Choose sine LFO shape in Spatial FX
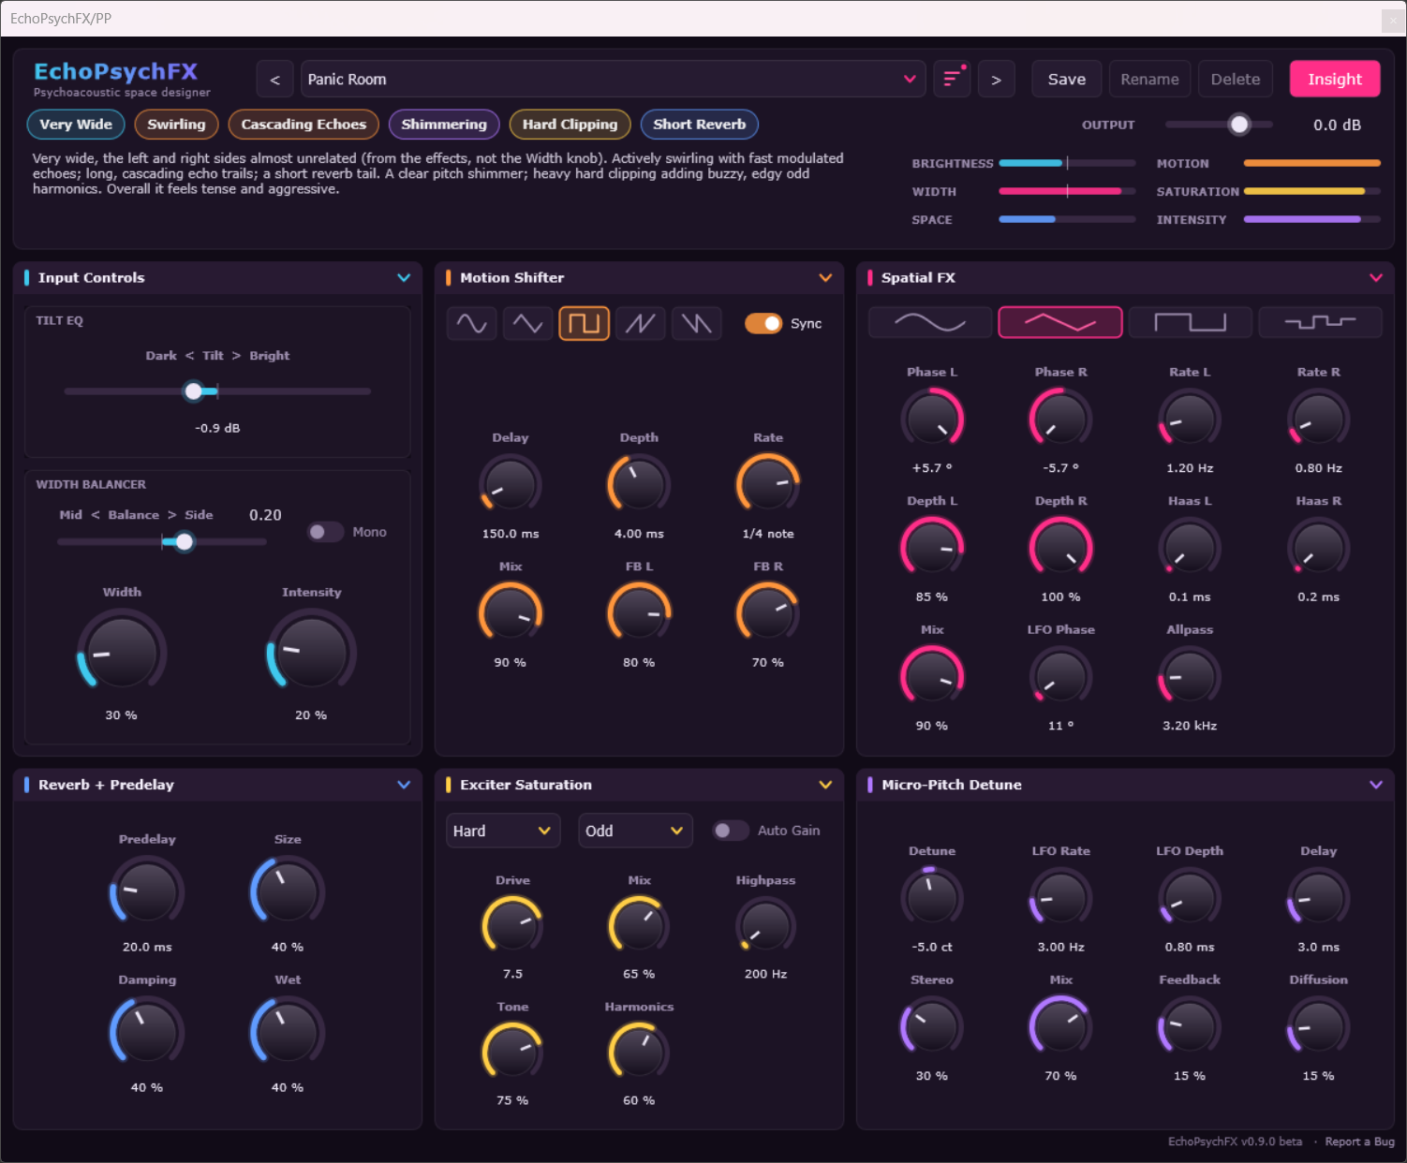This screenshot has height=1163, width=1407. pos(930,322)
